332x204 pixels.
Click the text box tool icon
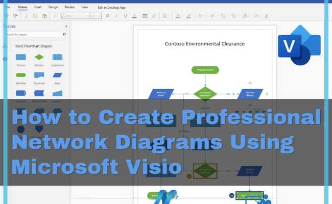(x=145, y=16)
